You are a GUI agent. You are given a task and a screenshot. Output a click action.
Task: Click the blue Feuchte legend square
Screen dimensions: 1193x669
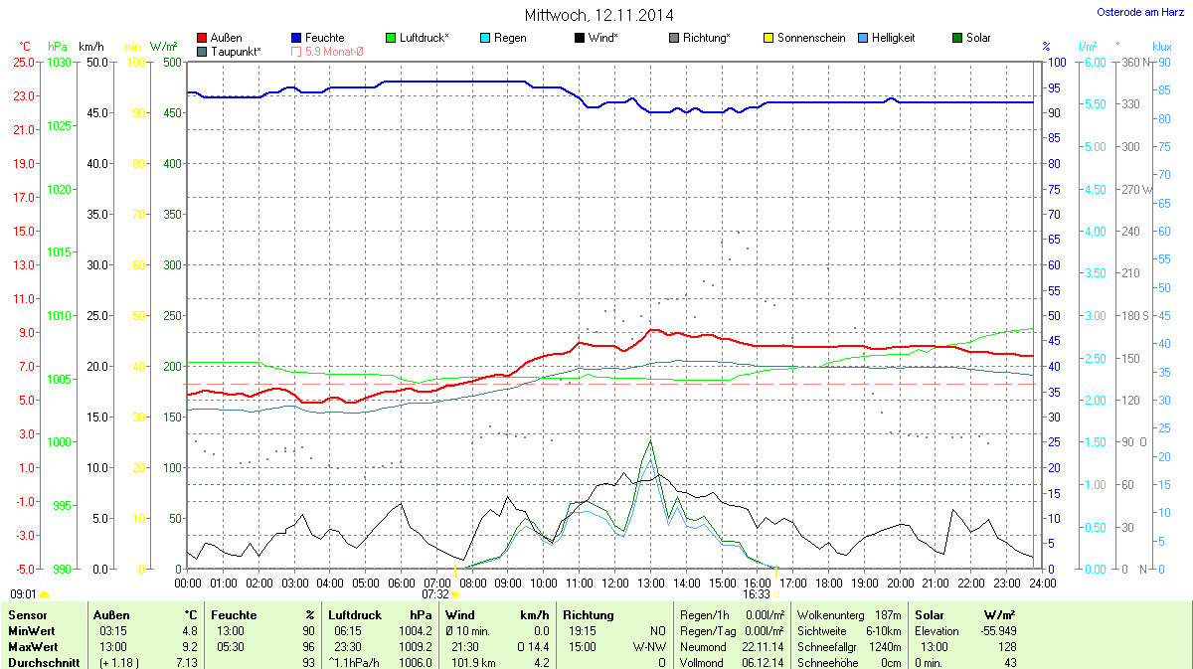[x=297, y=38]
